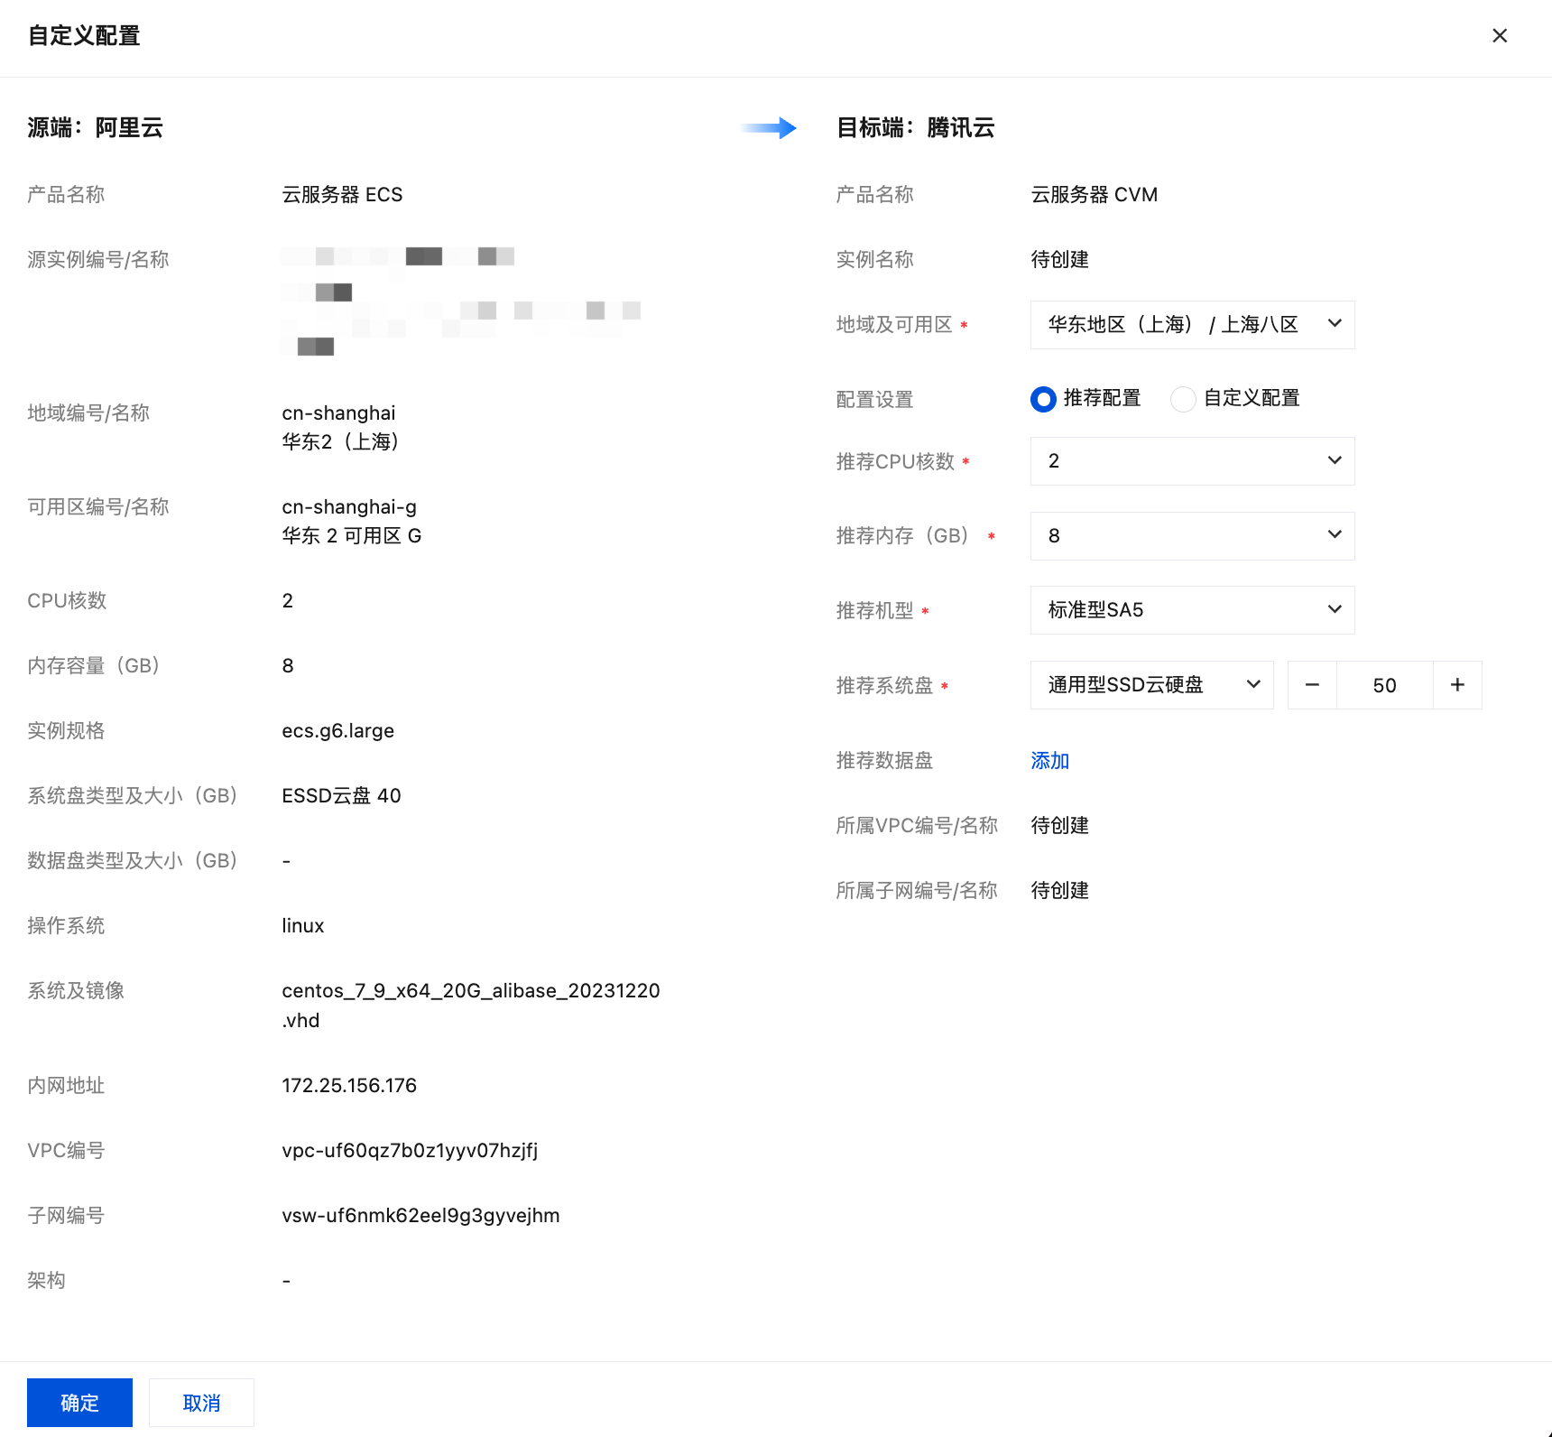Click the zone code cn-shanghai-g

(x=349, y=506)
